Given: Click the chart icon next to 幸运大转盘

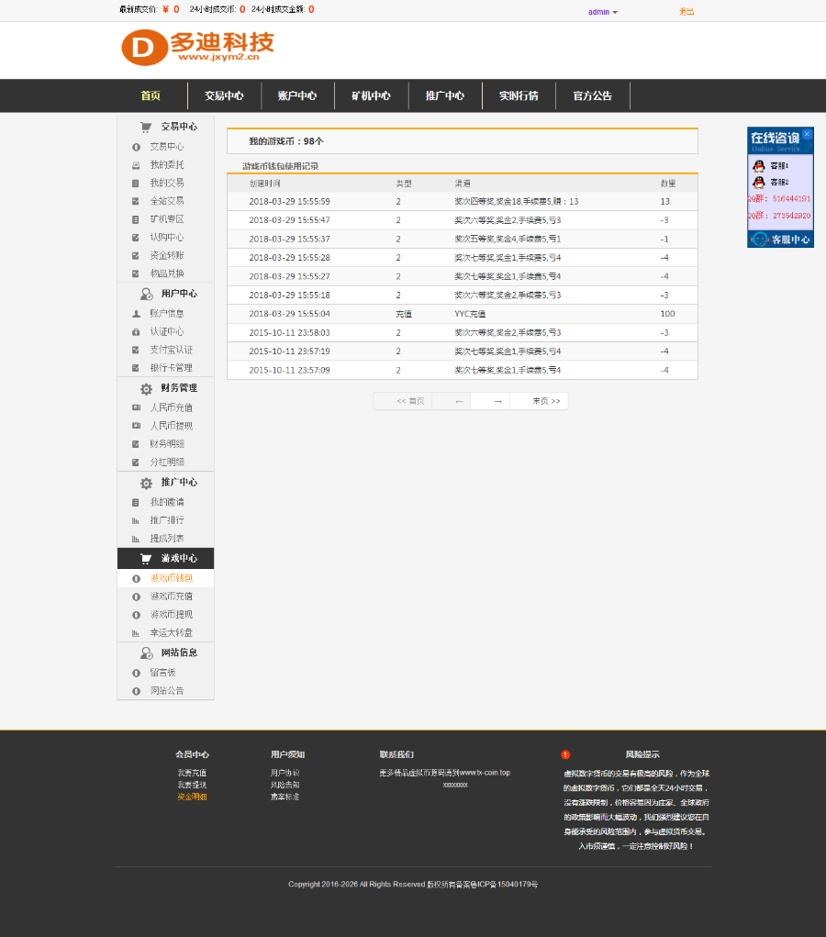Looking at the screenshot, I should coord(136,633).
